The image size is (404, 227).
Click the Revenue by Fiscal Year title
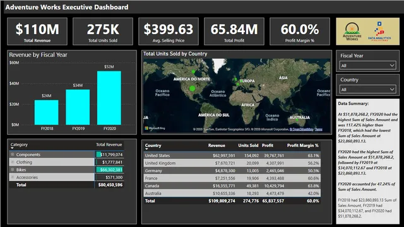click(x=38, y=55)
